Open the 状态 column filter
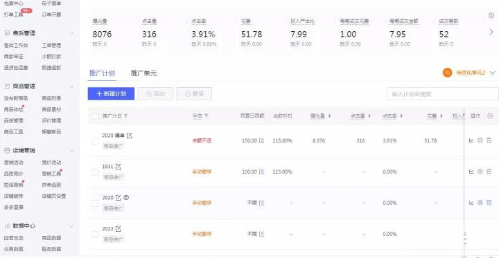499x258 pixels. click(206, 116)
